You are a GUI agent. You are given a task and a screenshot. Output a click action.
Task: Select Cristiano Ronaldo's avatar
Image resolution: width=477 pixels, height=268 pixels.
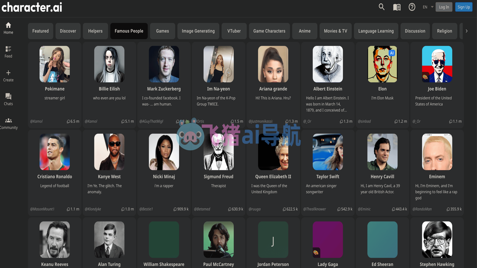(x=54, y=152)
